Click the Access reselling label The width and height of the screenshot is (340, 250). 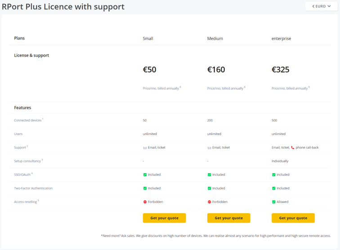tap(25, 202)
